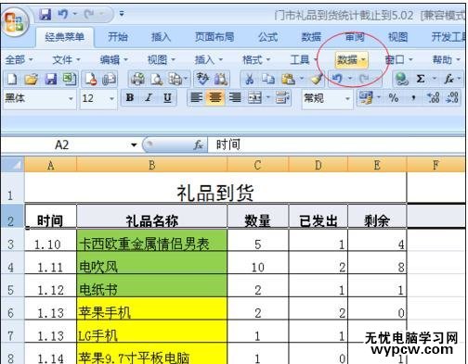Click the scissors Cut icon
The width and height of the screenshot is (468, 364).
[x=250, y=80]
